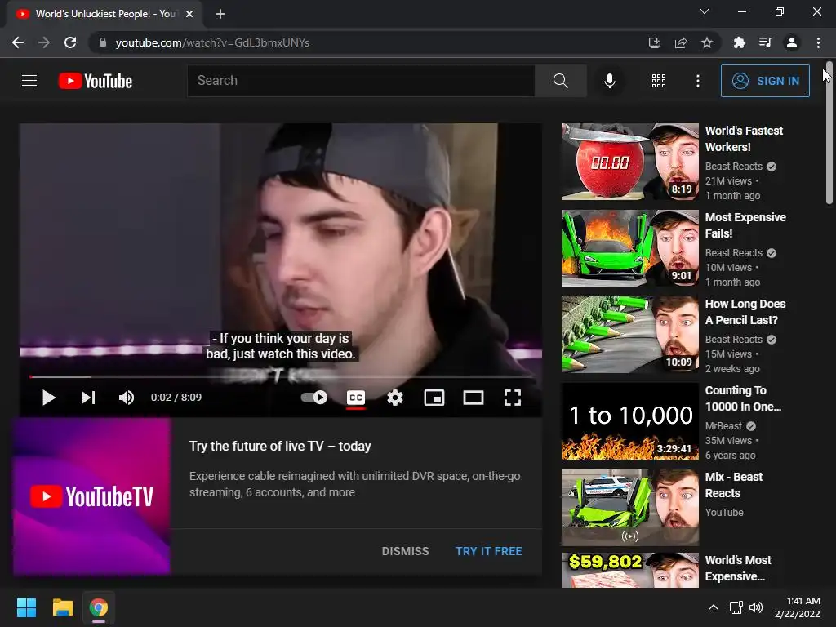View site info lock icon

click(x=103, y=42)
